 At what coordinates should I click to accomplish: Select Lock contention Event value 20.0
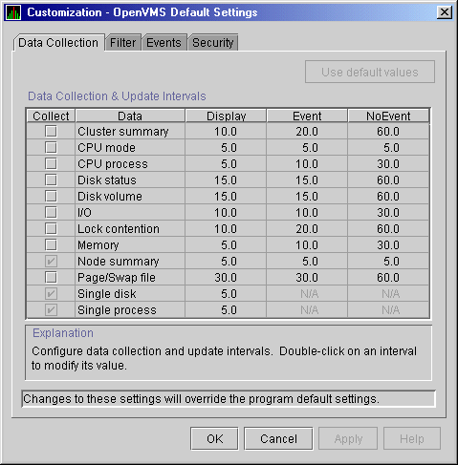click(307, 228)
